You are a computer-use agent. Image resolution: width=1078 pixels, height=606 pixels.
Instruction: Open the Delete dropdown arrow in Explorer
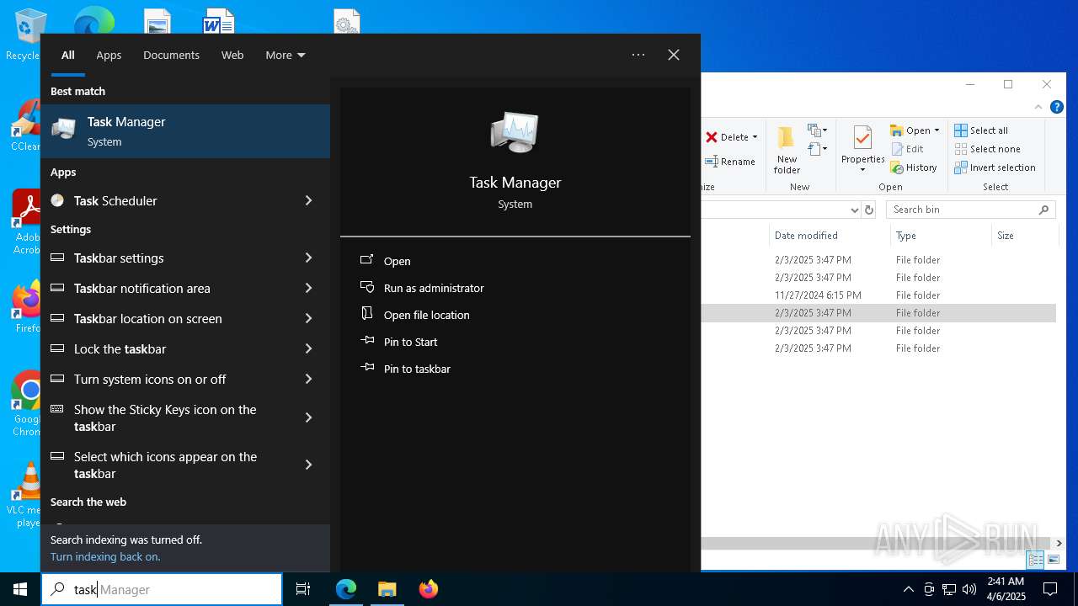[x=755, y=137]
